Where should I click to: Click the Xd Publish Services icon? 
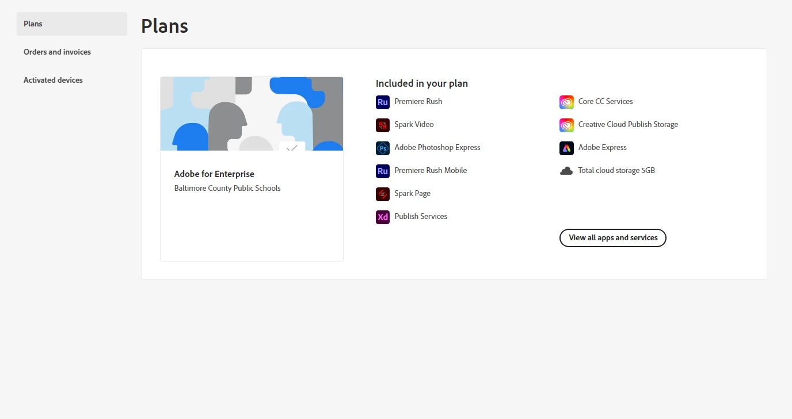click(x=383, y=217)
